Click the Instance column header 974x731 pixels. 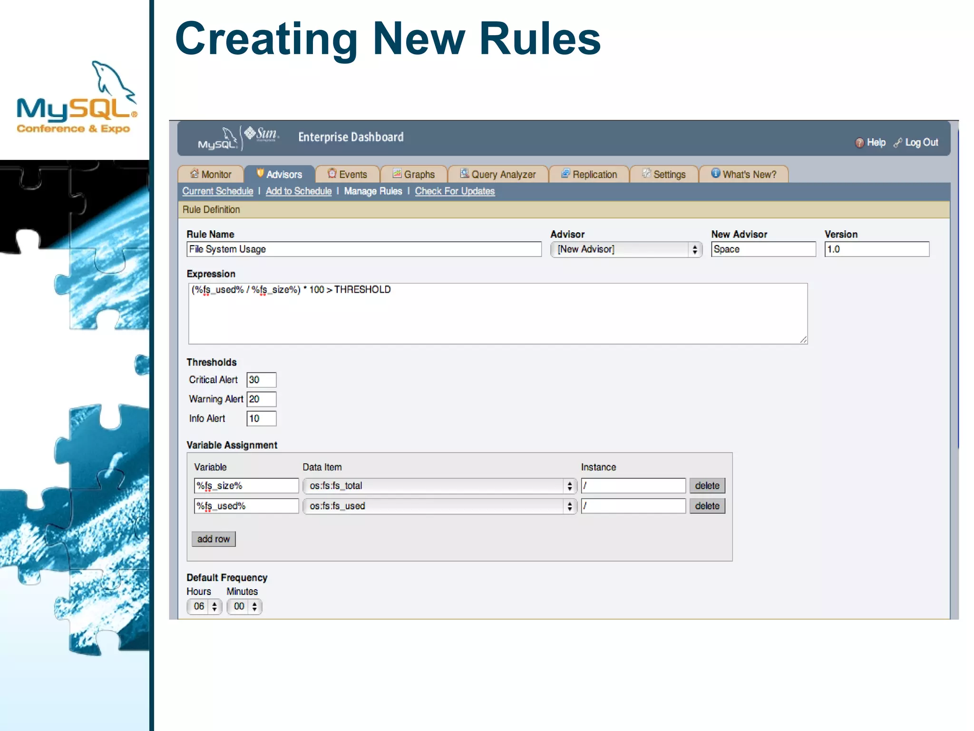tap(598, 467)
